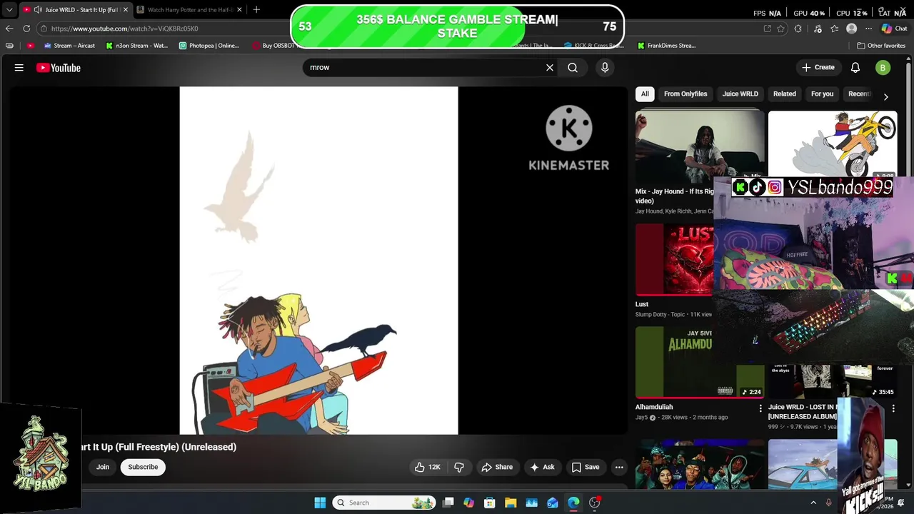Clear the search text with the X

pyautogui.click(x=550, y=68)
